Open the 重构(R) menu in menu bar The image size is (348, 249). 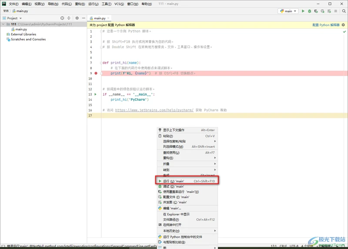click(x=80, y=4)
